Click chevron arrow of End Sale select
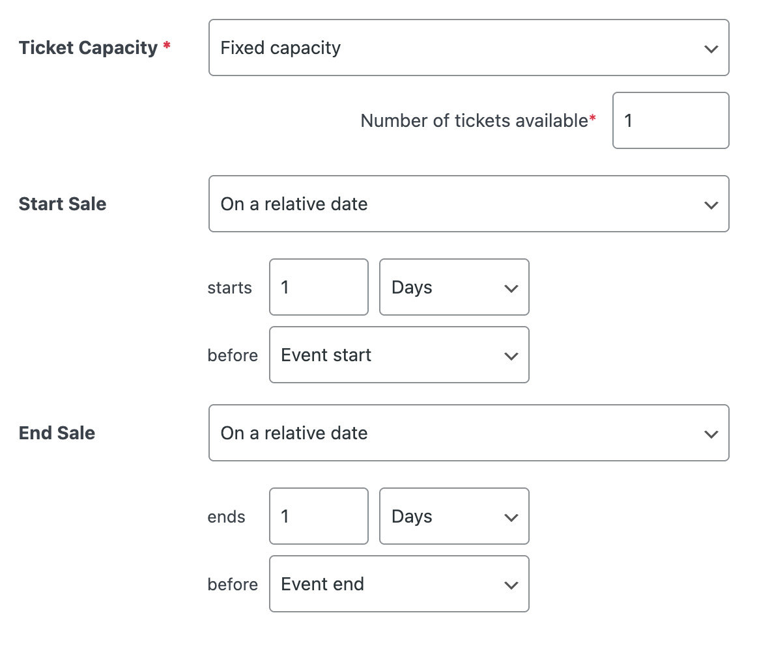 (711, 434)
